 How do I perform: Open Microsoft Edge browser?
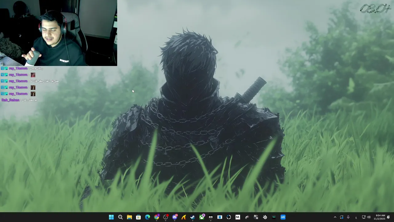click(147, 217)
